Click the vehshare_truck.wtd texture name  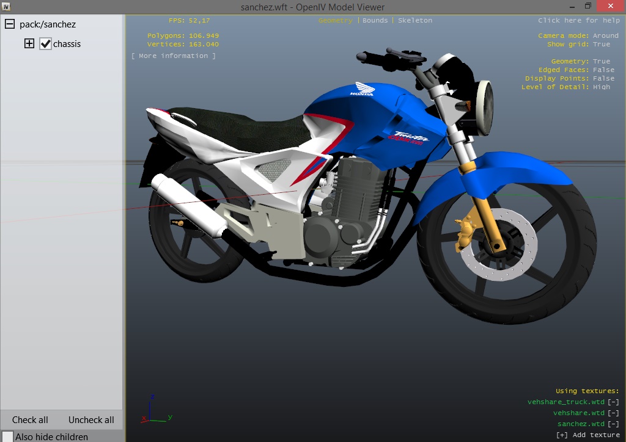[565, 402]
